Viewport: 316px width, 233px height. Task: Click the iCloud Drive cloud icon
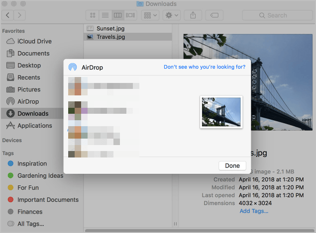click(10, 41)
